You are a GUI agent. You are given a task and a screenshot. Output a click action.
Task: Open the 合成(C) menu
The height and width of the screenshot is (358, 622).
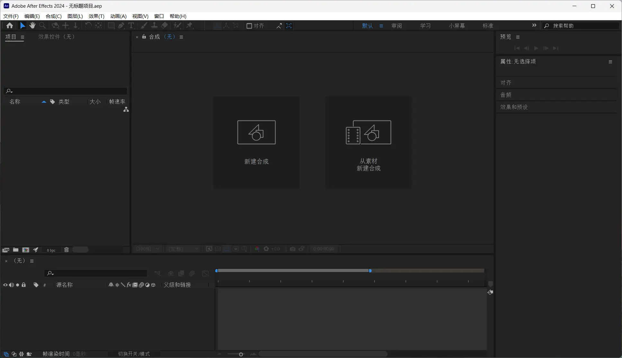click(x=53, y=16)
